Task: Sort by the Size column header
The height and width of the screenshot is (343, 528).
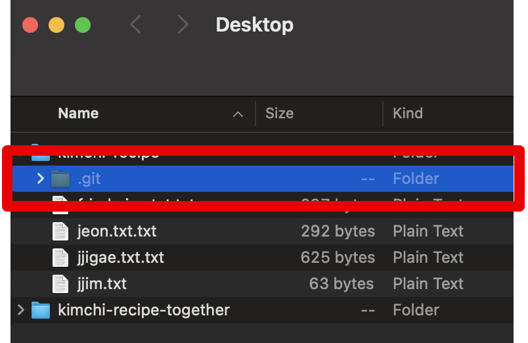Action: tap(279, 113)
